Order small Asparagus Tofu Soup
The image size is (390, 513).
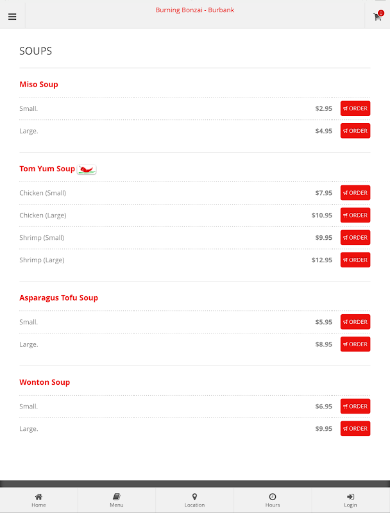(355, 322)
